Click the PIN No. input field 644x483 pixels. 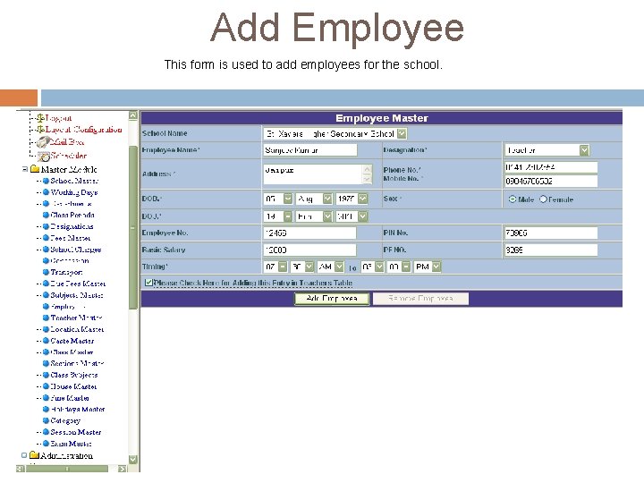pyautogui.click(x=551, y=233)
